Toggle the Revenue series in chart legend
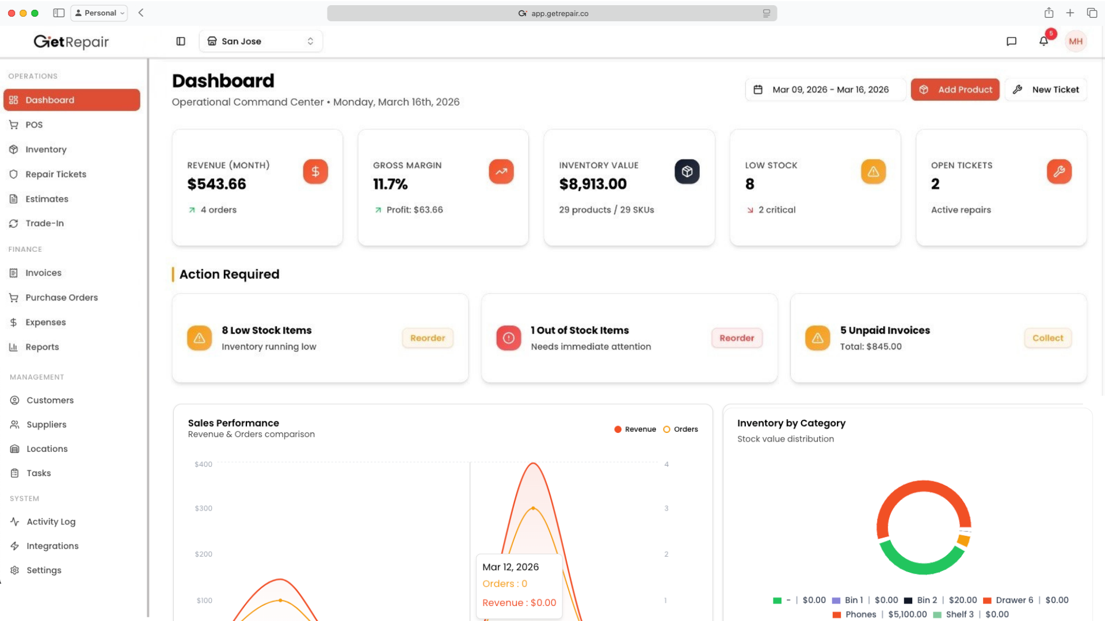Viewport: 1105px width, 621px height. (x=635, y=429)
